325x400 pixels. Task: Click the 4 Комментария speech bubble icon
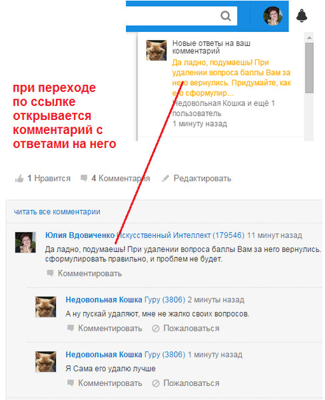tap(84, 178)
